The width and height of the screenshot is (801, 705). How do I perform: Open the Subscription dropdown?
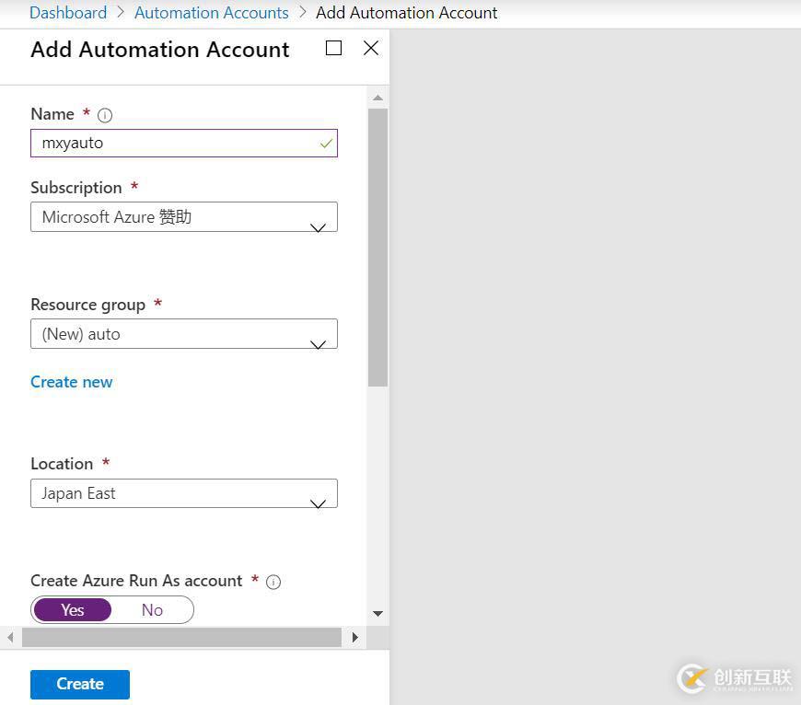pos(184,217)
